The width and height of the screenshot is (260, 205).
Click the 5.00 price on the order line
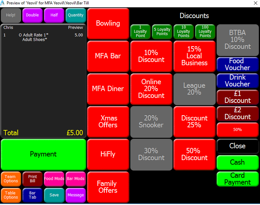click(x=79, y=35)
